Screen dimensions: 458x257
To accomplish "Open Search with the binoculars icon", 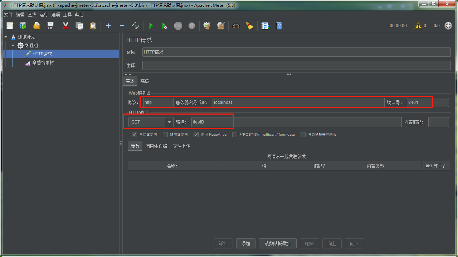I will [236, 26].
